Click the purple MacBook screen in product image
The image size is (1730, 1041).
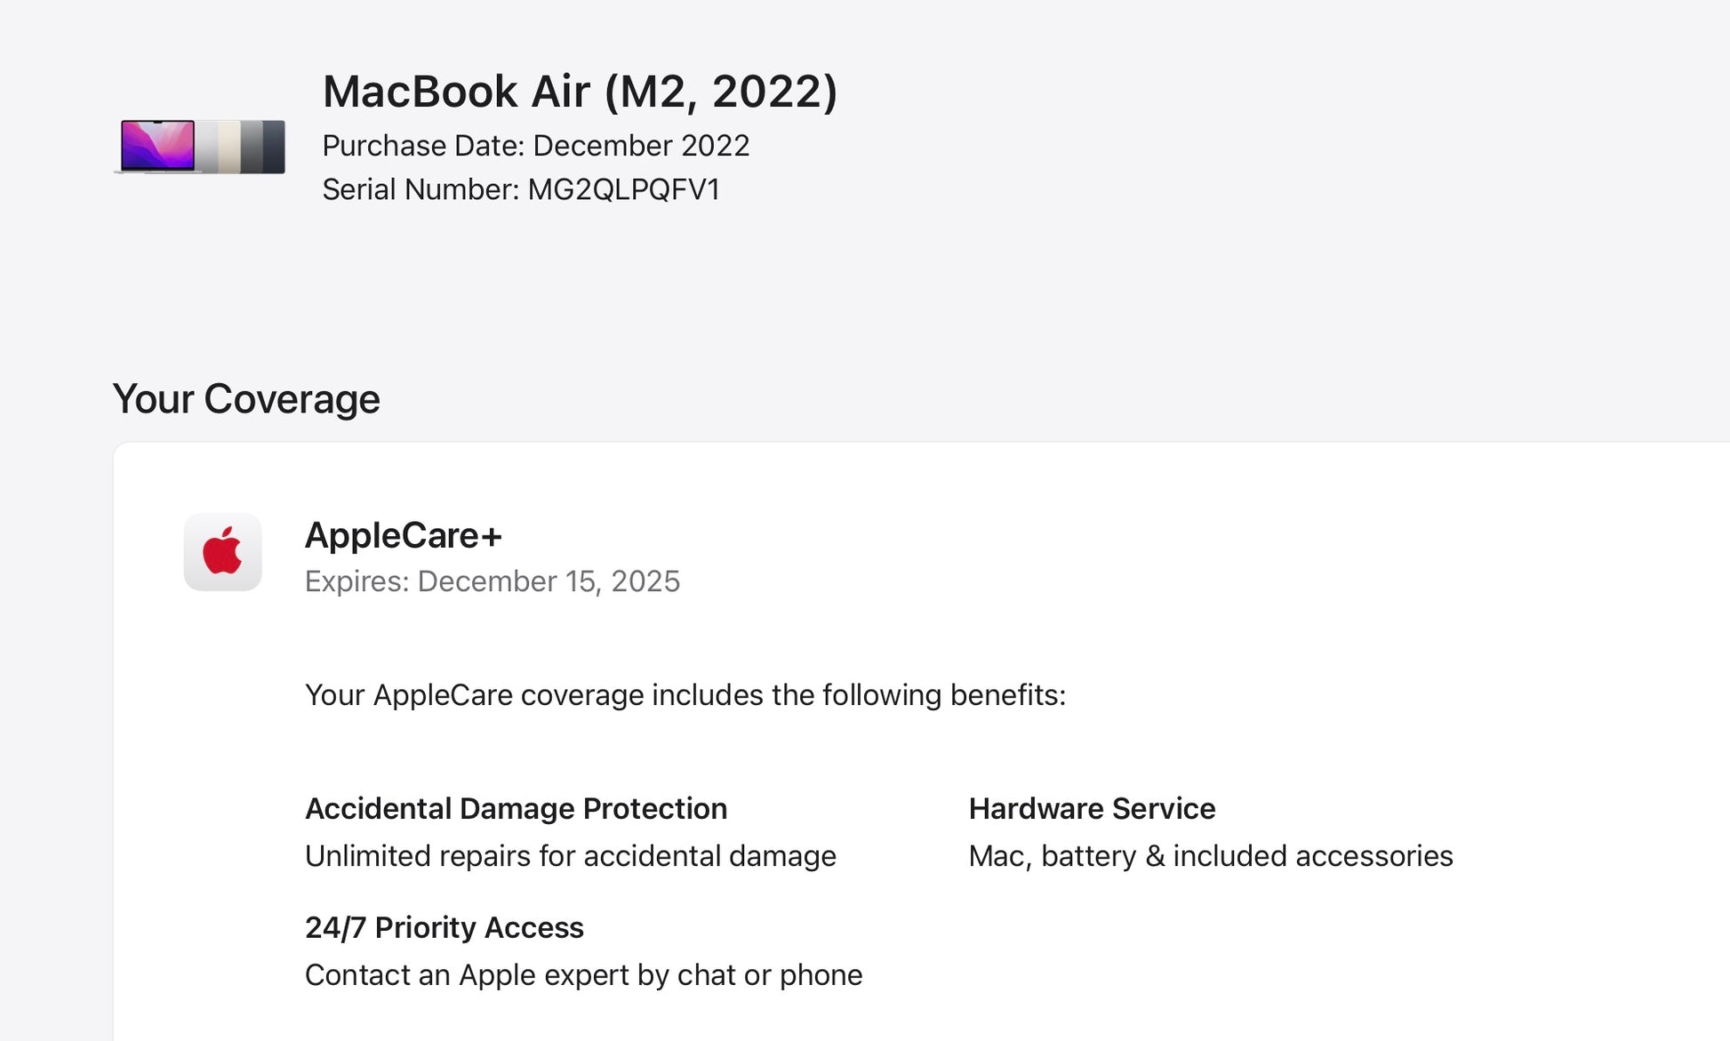(157, 145)
